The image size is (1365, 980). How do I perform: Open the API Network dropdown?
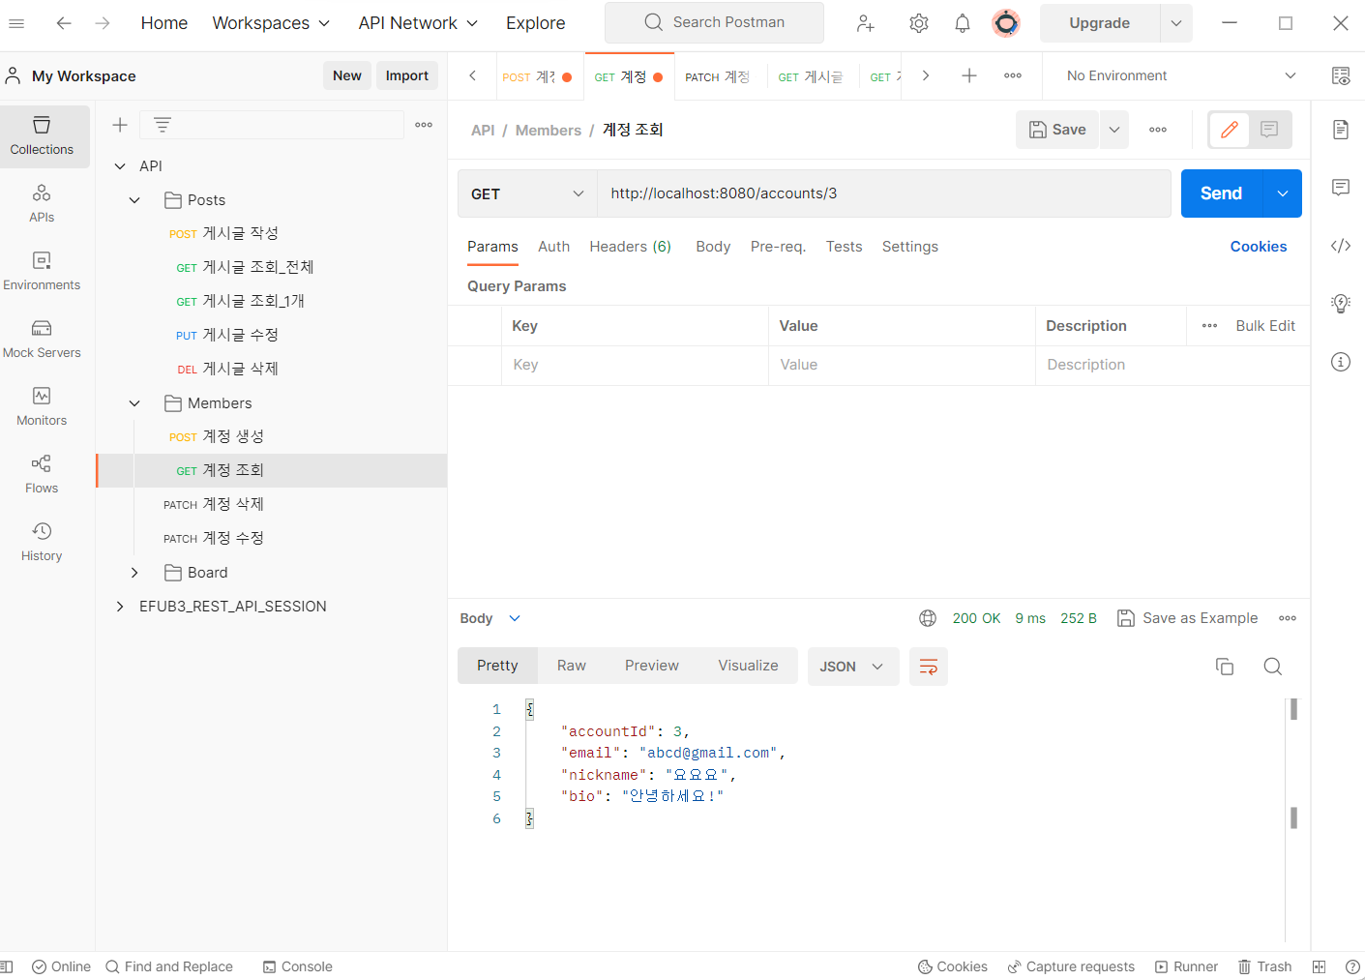coord(418,23)
